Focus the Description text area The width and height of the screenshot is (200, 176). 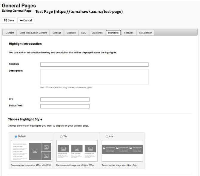tap(94, 77)
